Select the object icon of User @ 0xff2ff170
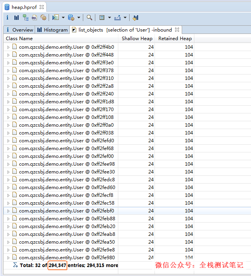251x276 pixels. click(x=14, y=109)
